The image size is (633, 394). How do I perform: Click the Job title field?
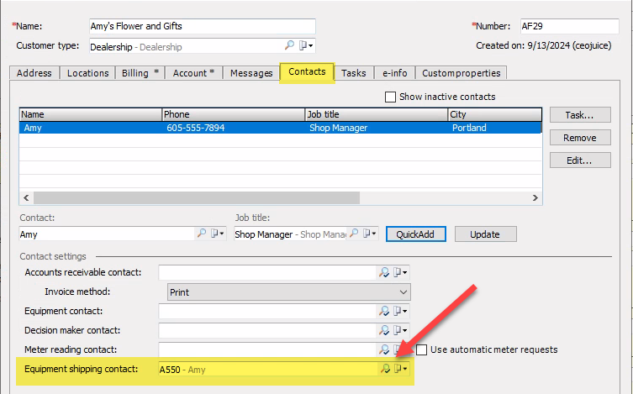(x=290, y=234)
